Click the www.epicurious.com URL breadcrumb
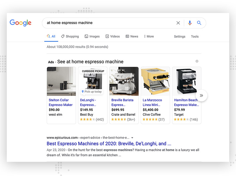This screenshot has height=176, width=236. [62, 138]
